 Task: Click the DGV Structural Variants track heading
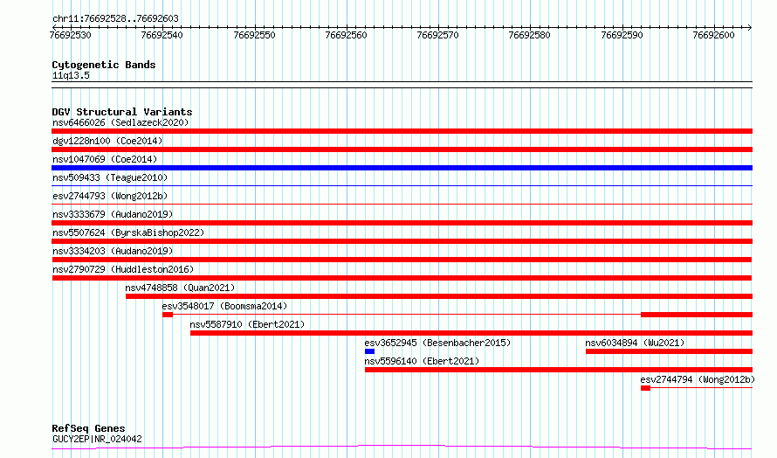(122, 112)
